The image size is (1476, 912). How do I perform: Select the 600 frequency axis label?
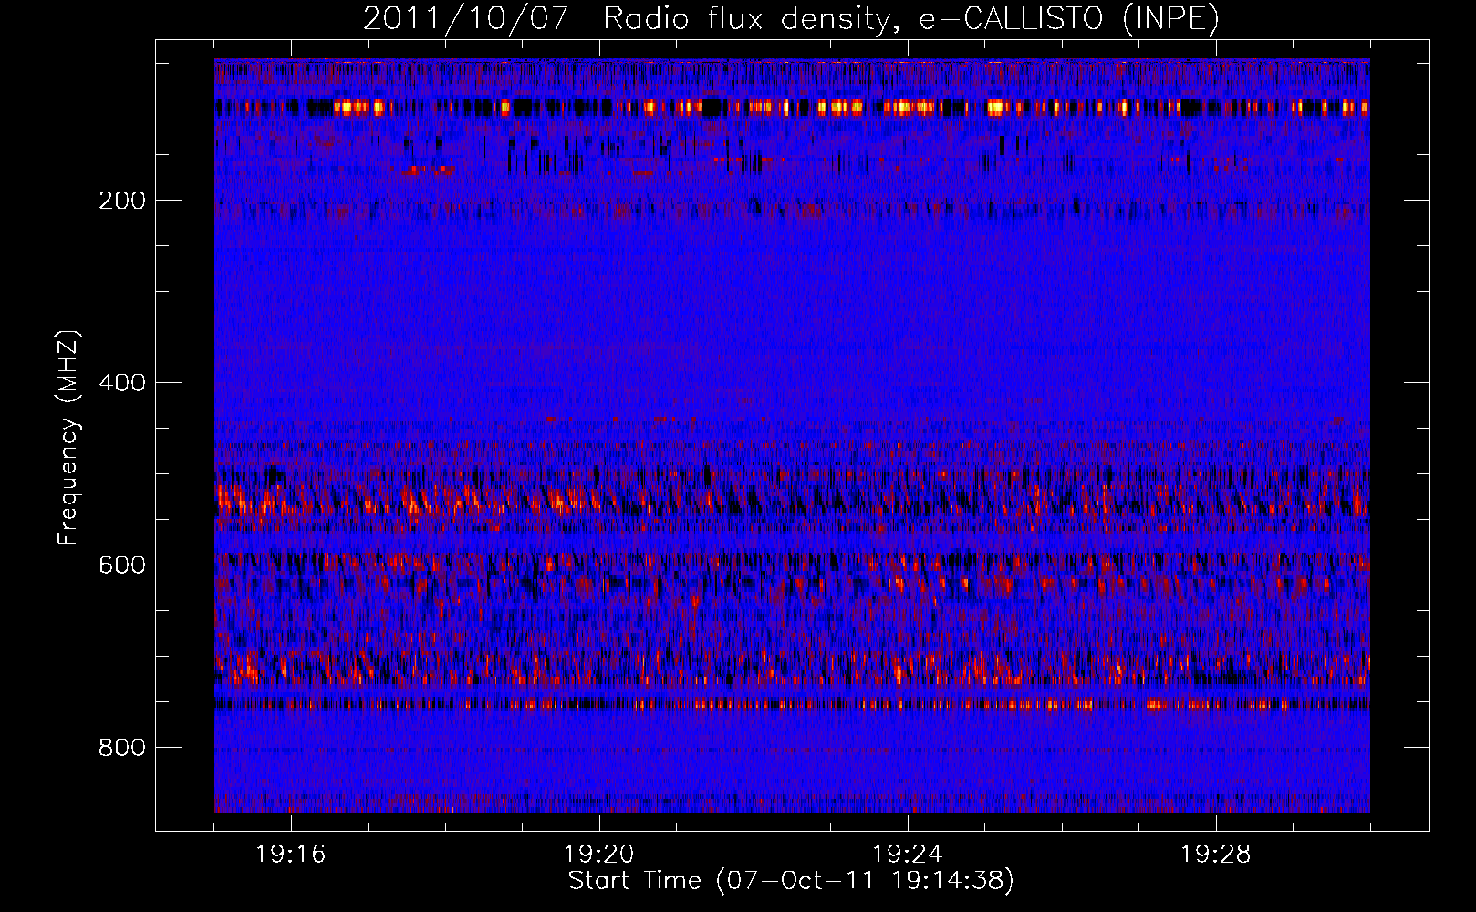pos(121,565)
